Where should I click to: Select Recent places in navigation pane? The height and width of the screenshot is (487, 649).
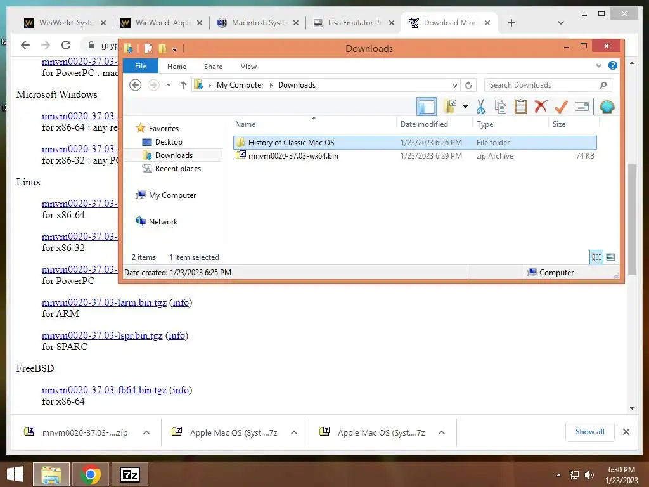[178, 169]
